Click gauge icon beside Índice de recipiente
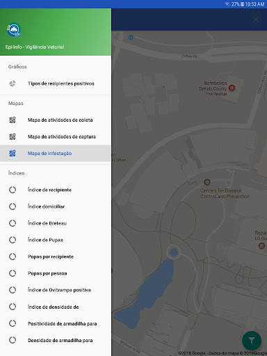Screen dimensions: 267x356 [x=13, y=190]
